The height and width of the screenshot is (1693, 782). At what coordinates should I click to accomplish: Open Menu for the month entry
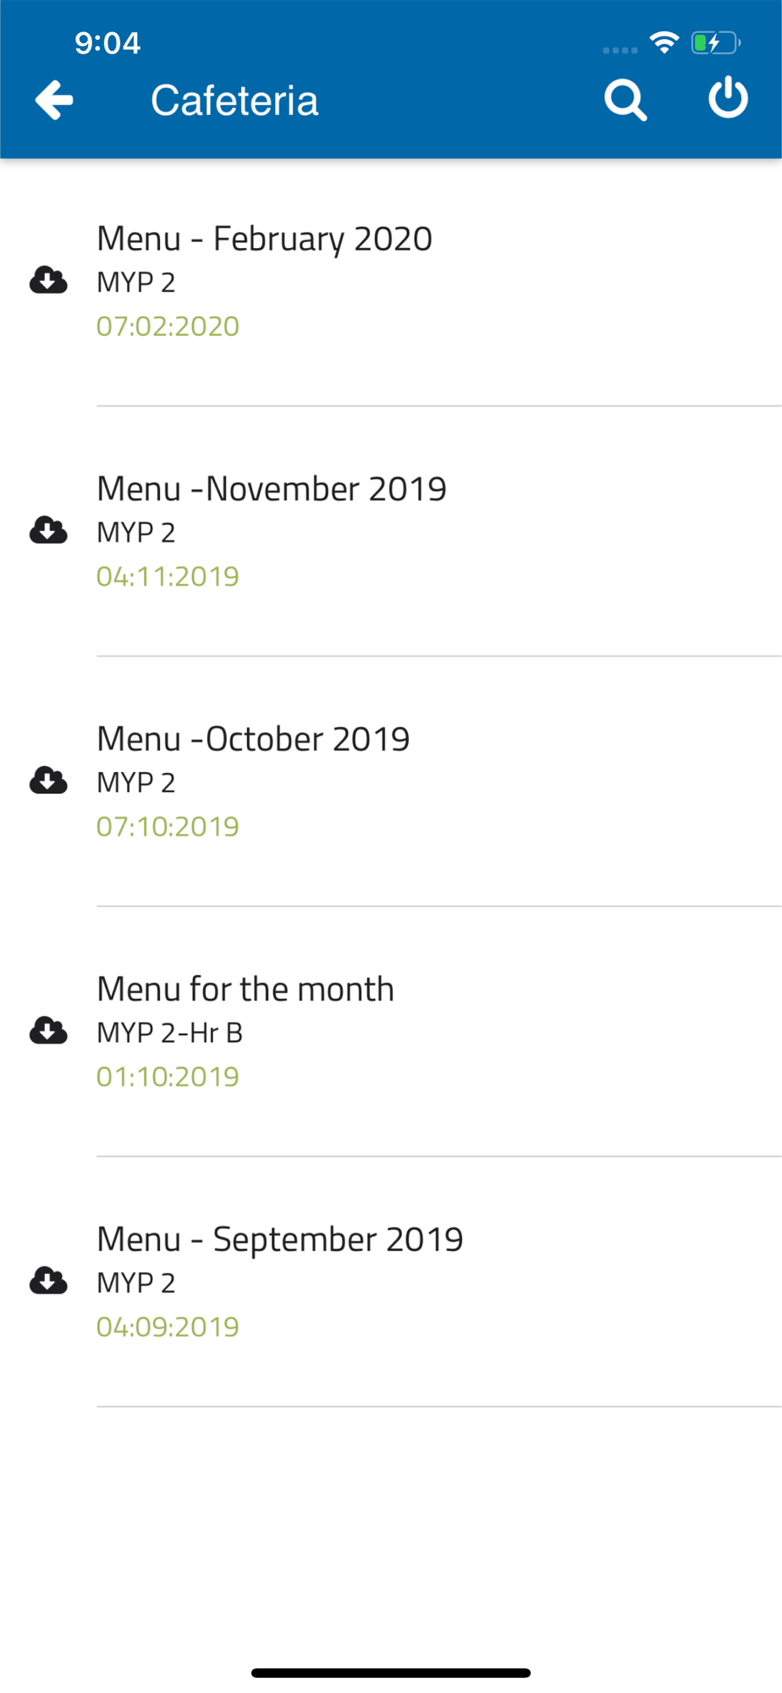tap(245, 990)
